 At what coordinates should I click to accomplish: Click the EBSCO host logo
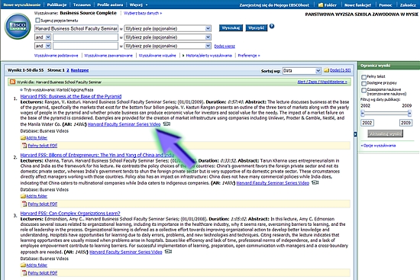(x=18, y=26)
